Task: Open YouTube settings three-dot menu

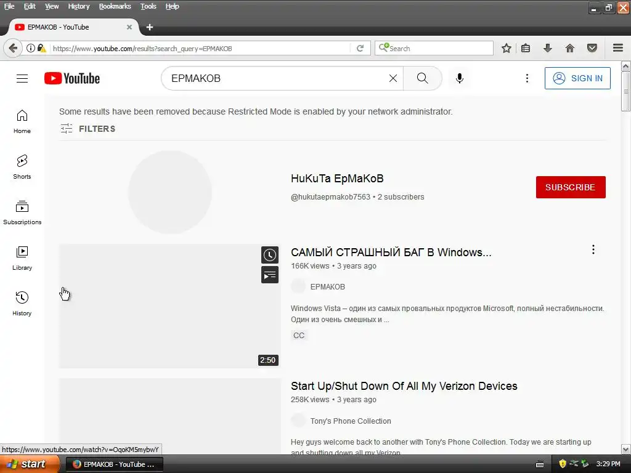Action: click(527, 78)
